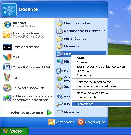Click the Documentos recientes label

coord(82,31)
